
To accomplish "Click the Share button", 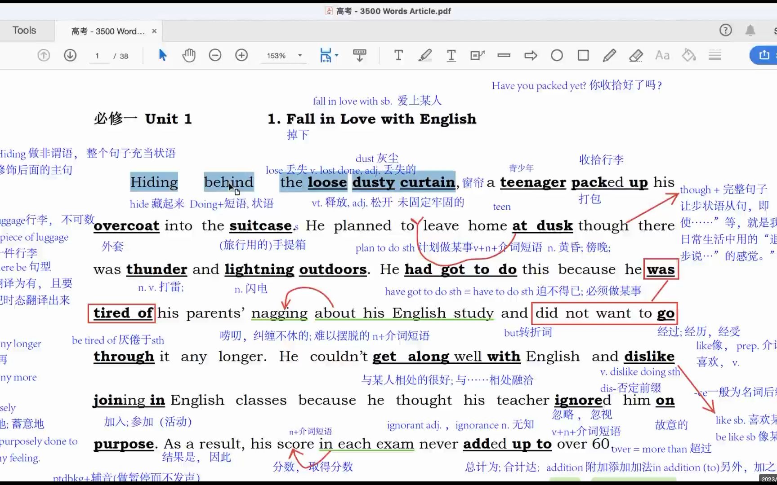I will pyautogui.click(x=764, y=55).
